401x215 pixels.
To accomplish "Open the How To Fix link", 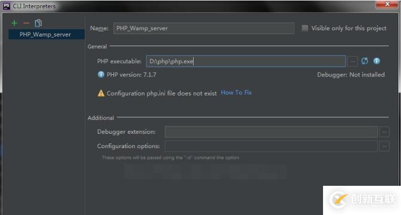I will [237, 93].
